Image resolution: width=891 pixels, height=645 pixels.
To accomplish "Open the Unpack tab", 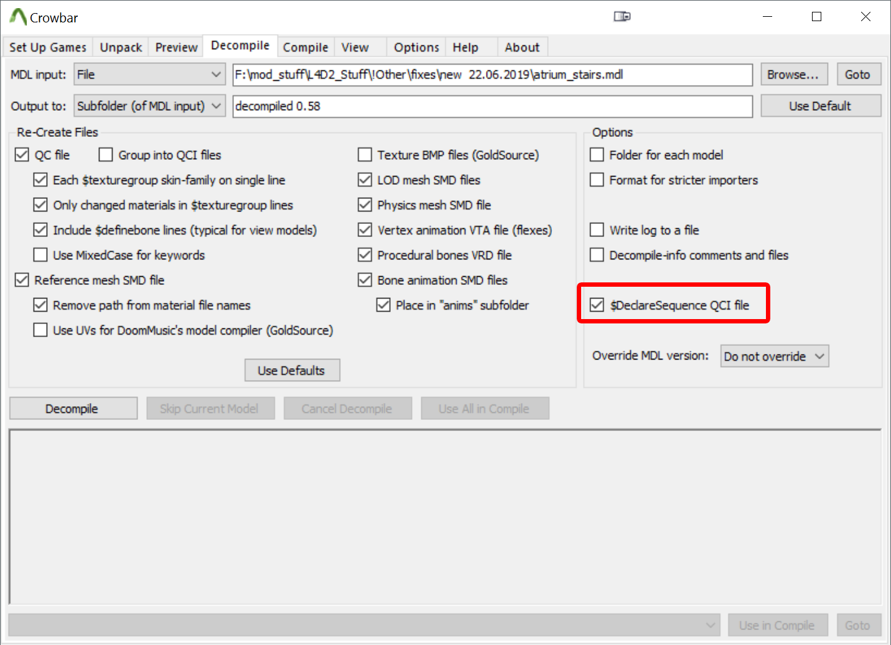I will coord(121,47).
